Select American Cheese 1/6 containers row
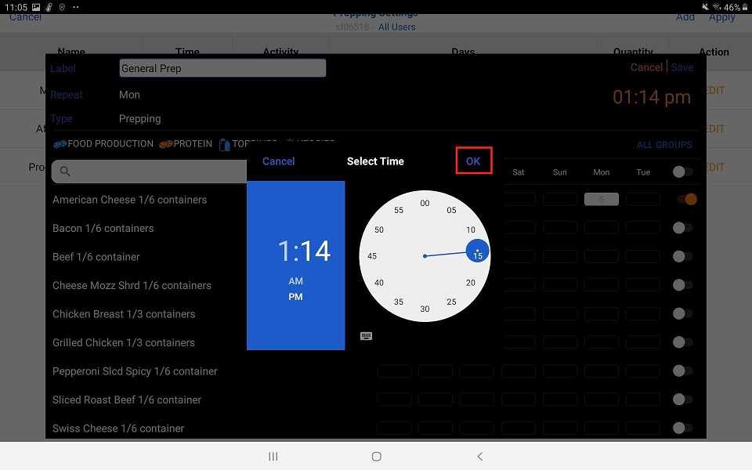 click(129, 200)
